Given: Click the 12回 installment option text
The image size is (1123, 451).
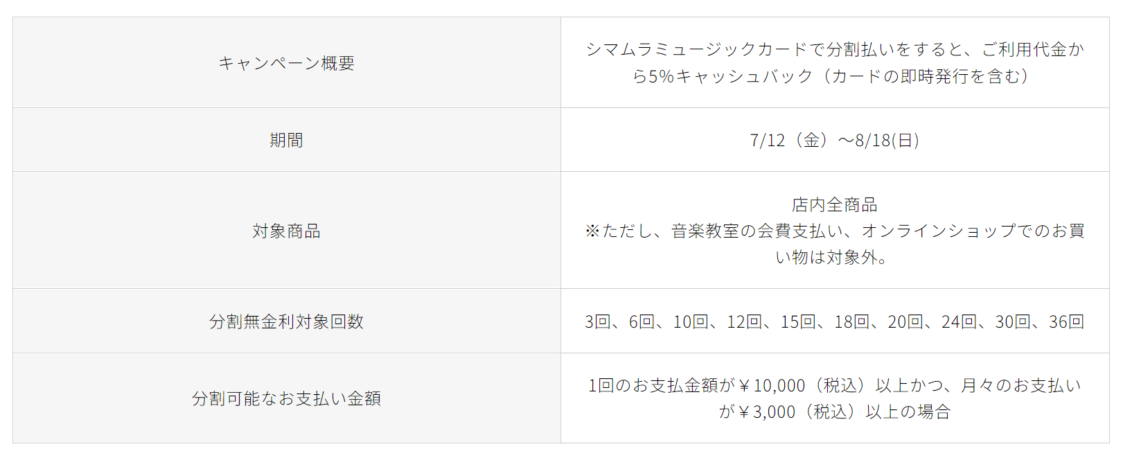Looking at the screenshot, I should [744, 322].
